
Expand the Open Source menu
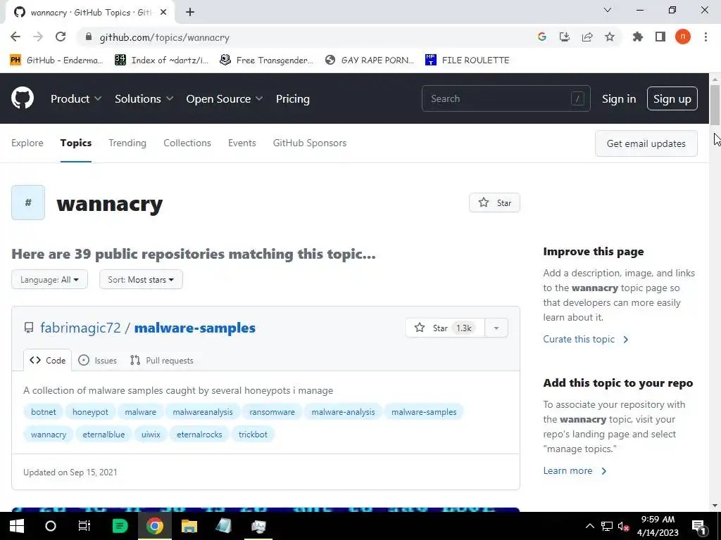pyautogui.click(x=225, y=98)
